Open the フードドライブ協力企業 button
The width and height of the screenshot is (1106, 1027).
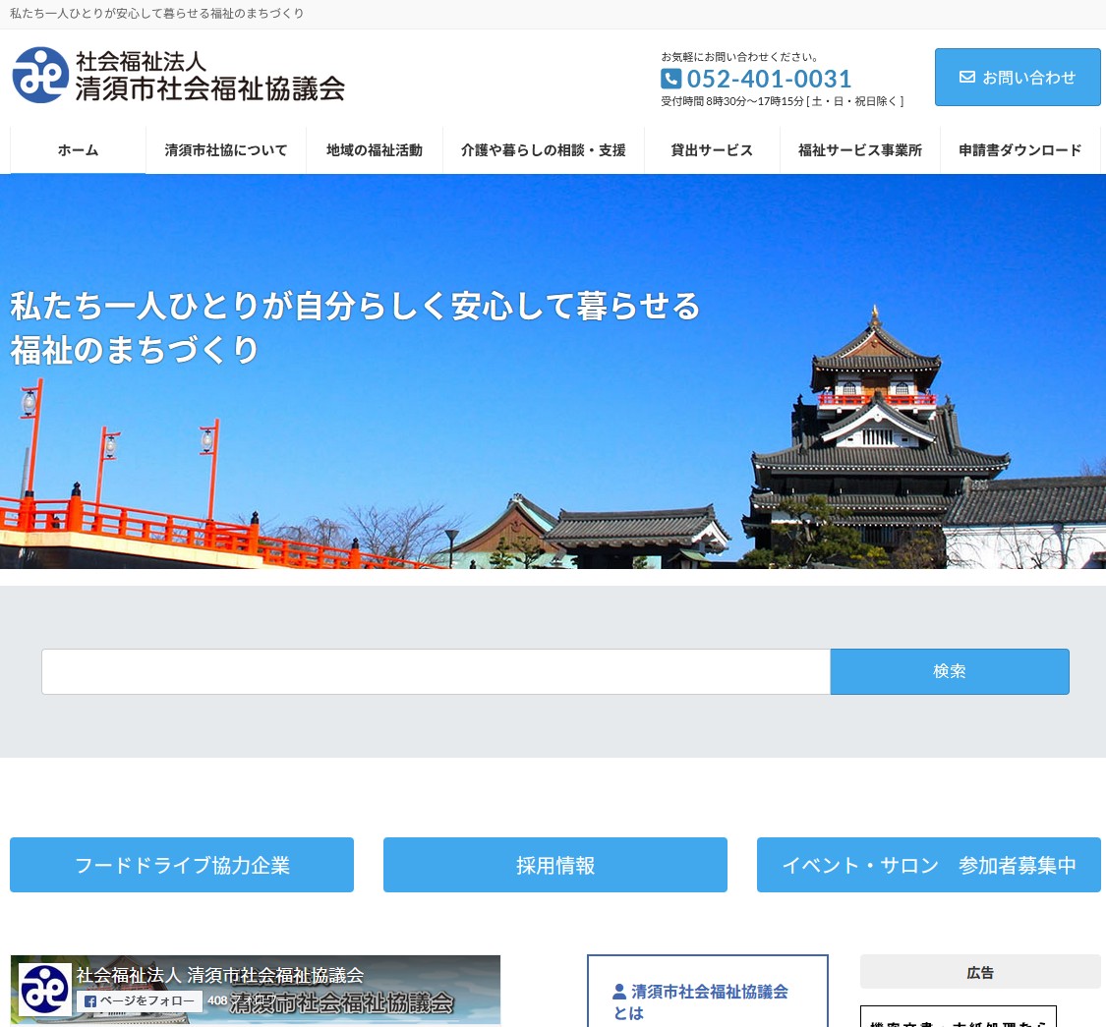182,865
